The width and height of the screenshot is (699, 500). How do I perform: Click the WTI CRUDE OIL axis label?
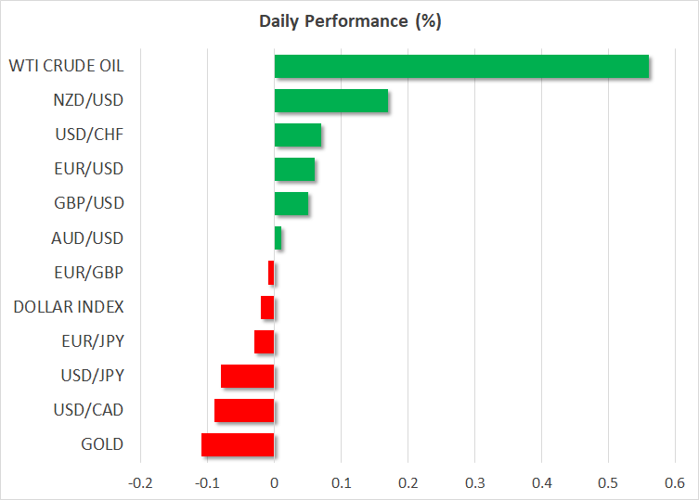click(66, 67)
